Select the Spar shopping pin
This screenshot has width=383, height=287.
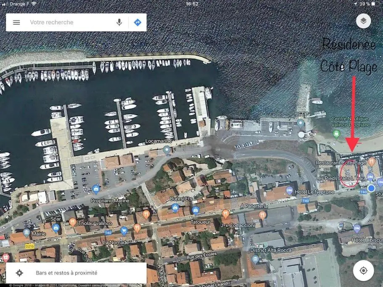55,228
